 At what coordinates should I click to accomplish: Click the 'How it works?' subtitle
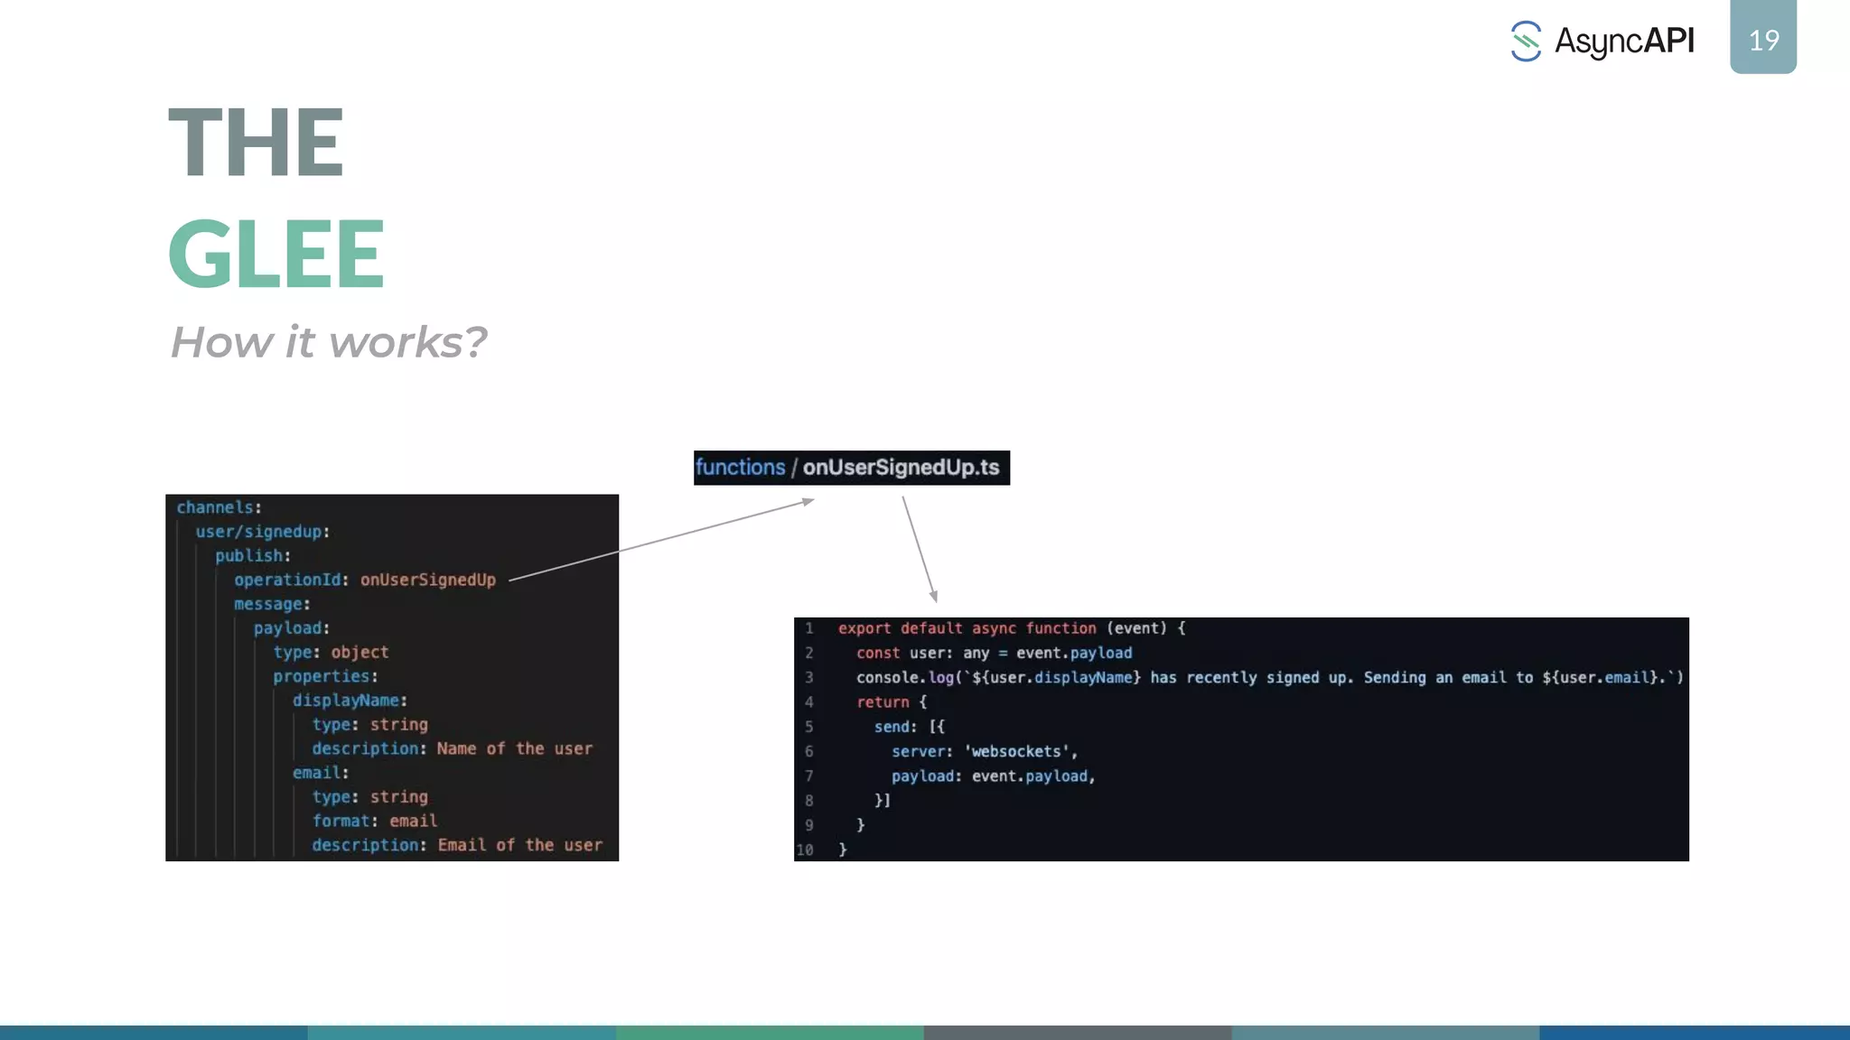click(328, 343)
